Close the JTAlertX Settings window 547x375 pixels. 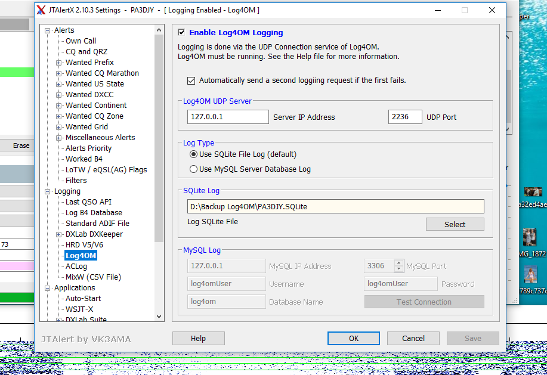(492, 10)
